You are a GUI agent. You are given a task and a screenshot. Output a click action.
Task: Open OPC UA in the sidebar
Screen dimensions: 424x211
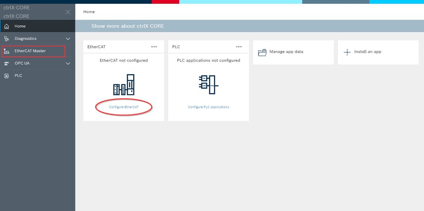tap(38, 64)
